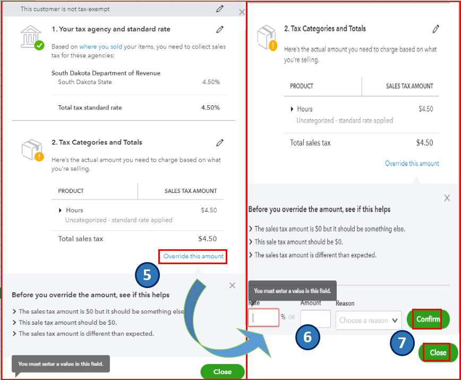Screen dimensions: 461x380
Task: Expand Hours product row in right panel
Action: [x=292, y=109]
